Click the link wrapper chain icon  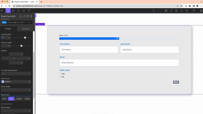click(24, 16)
